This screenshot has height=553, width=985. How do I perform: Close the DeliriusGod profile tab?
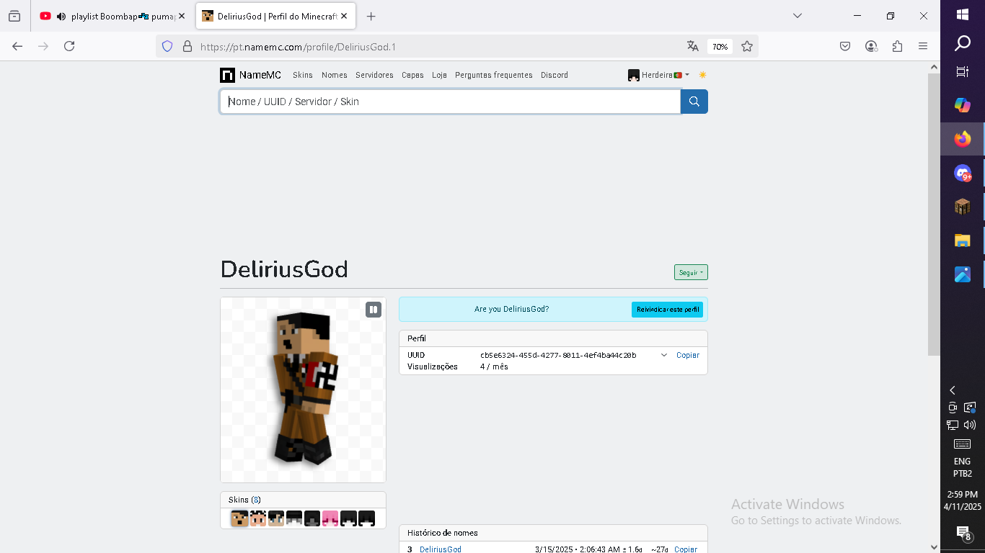click(x=344, y=16)
